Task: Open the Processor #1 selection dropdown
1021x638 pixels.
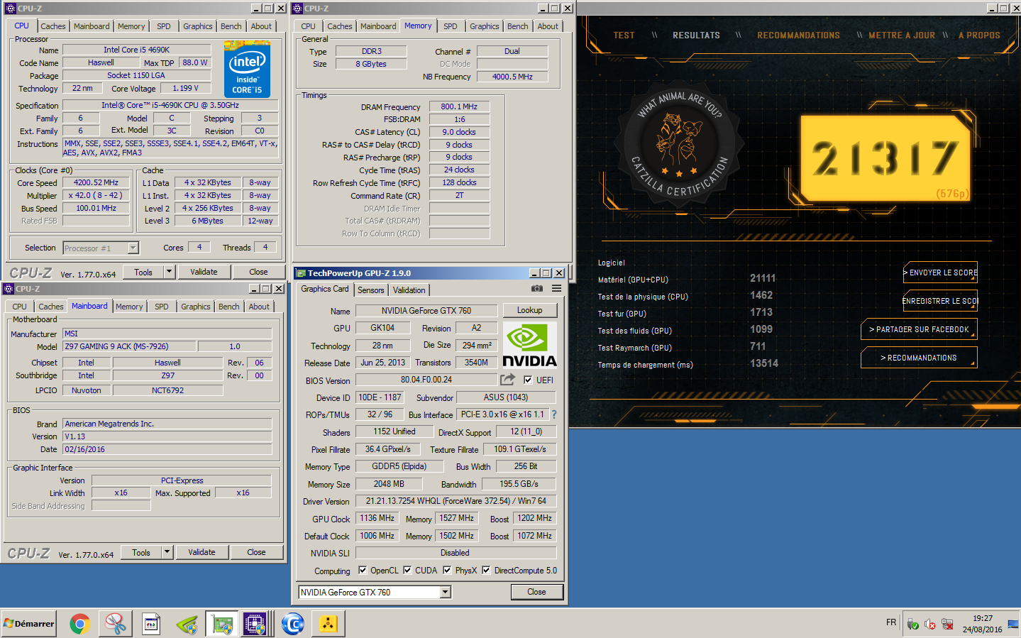Action: coord(133,248)
